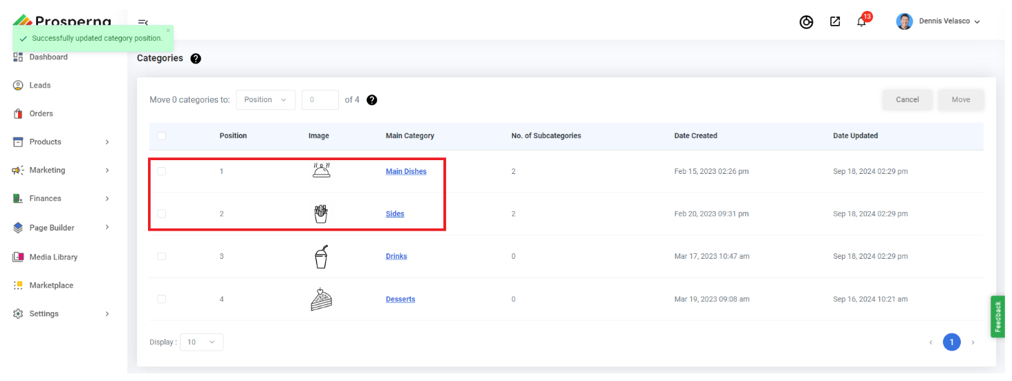Open Leads from the sidebar
Screen dimensions: 1012x381
coord(40,86)
